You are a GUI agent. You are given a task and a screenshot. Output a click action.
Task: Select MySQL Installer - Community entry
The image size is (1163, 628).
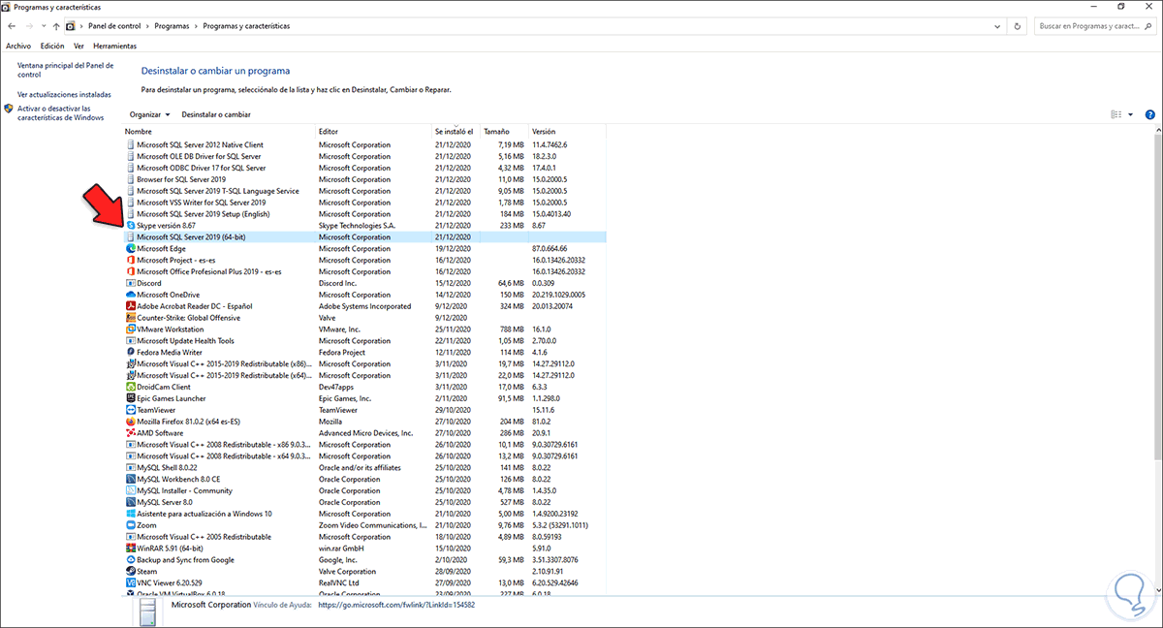coord(365,490)
